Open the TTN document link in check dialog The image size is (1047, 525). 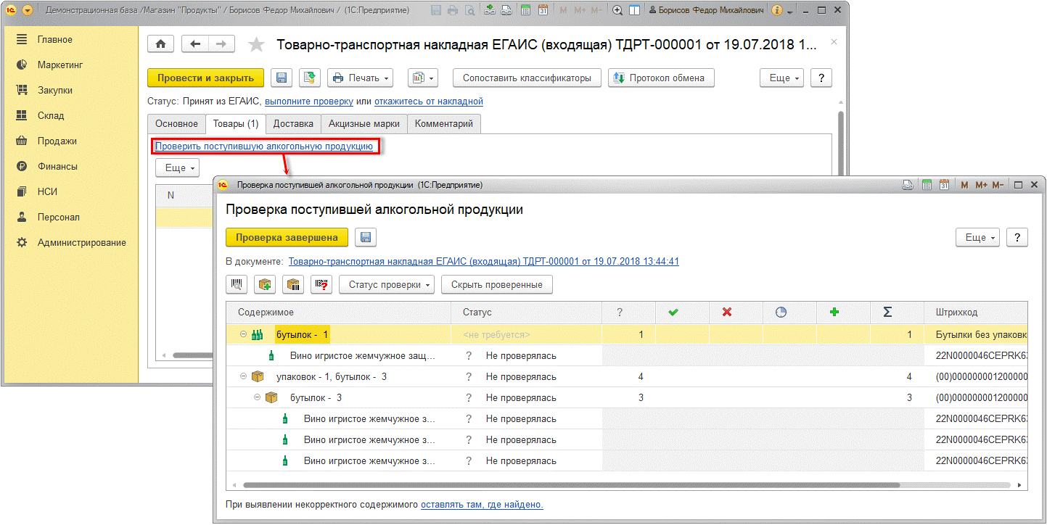coord(484,261)
